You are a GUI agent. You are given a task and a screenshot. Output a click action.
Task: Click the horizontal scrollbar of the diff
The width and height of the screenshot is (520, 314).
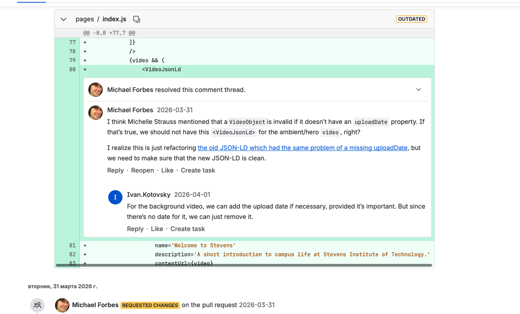(243, 265)
